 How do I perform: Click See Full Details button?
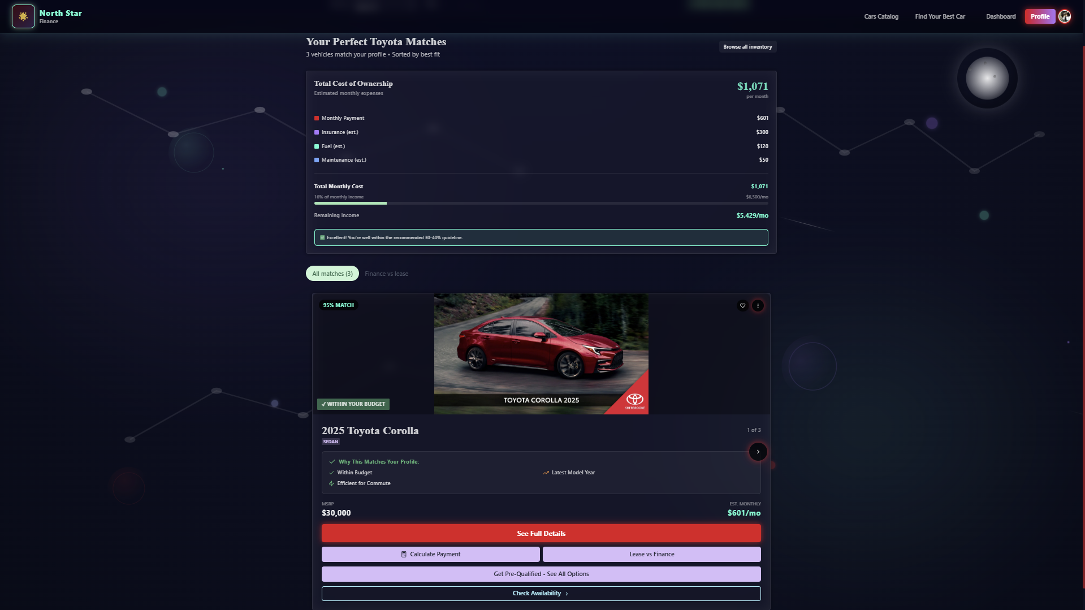(541, 534)
